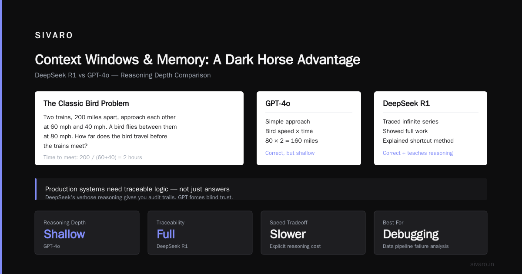This screenshot has height=274, width=522.
Task: Click the line 'at 60 mph and 40 mph. A bird flies between them'
Action: tap(110, 127)
